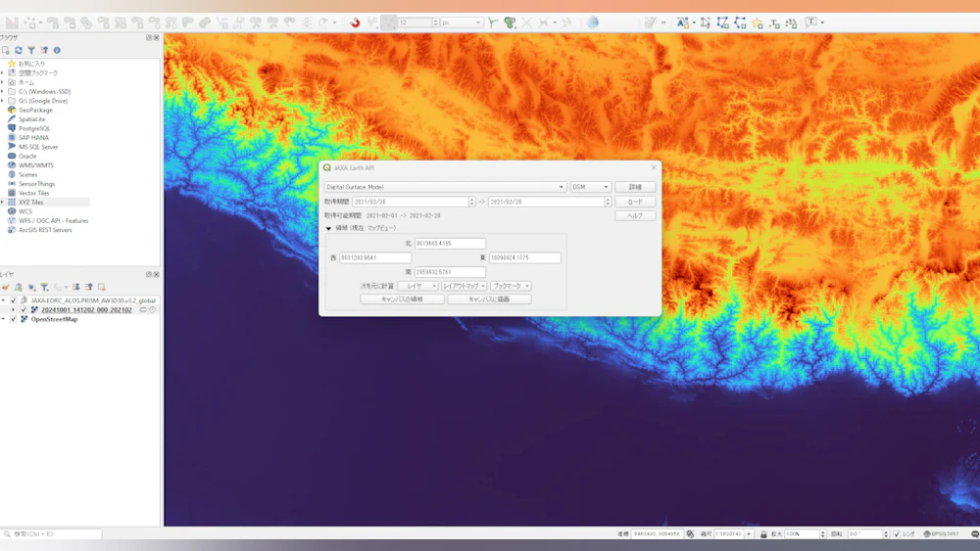Toggle visibility of JAXA.EORC_ALOS.PRISM layer group
Screen dimensions: 980x551
13,300
